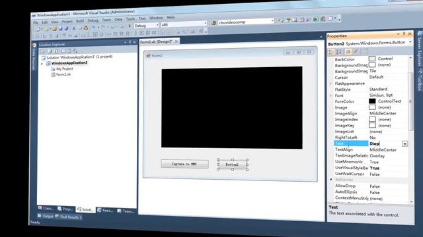
Task: Click View Class Diagram icon
Action: [x=75, y=51]
